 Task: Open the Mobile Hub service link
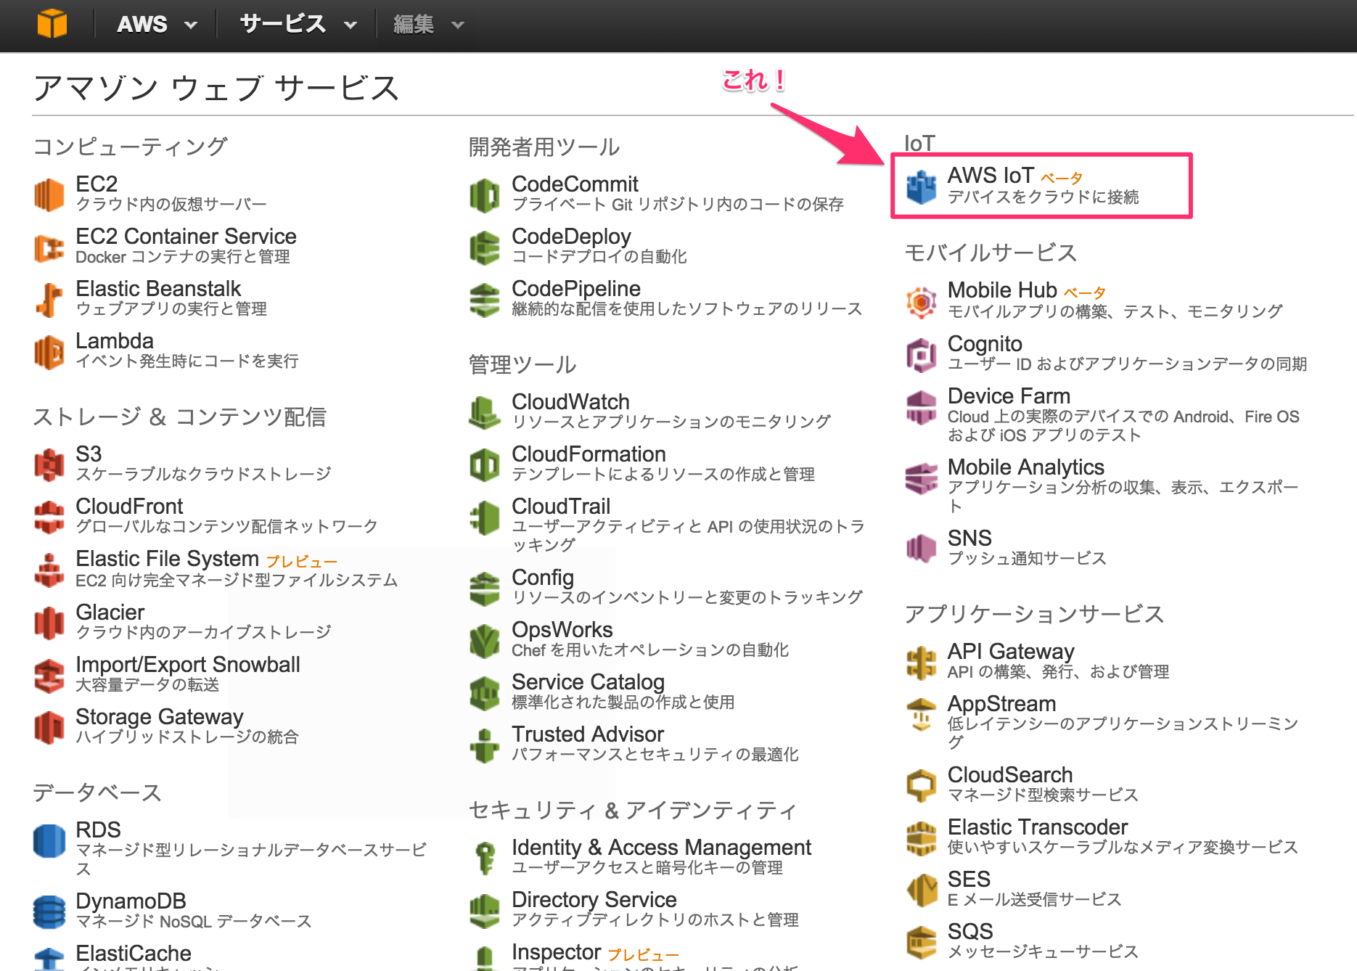[x=1002, y=290]
